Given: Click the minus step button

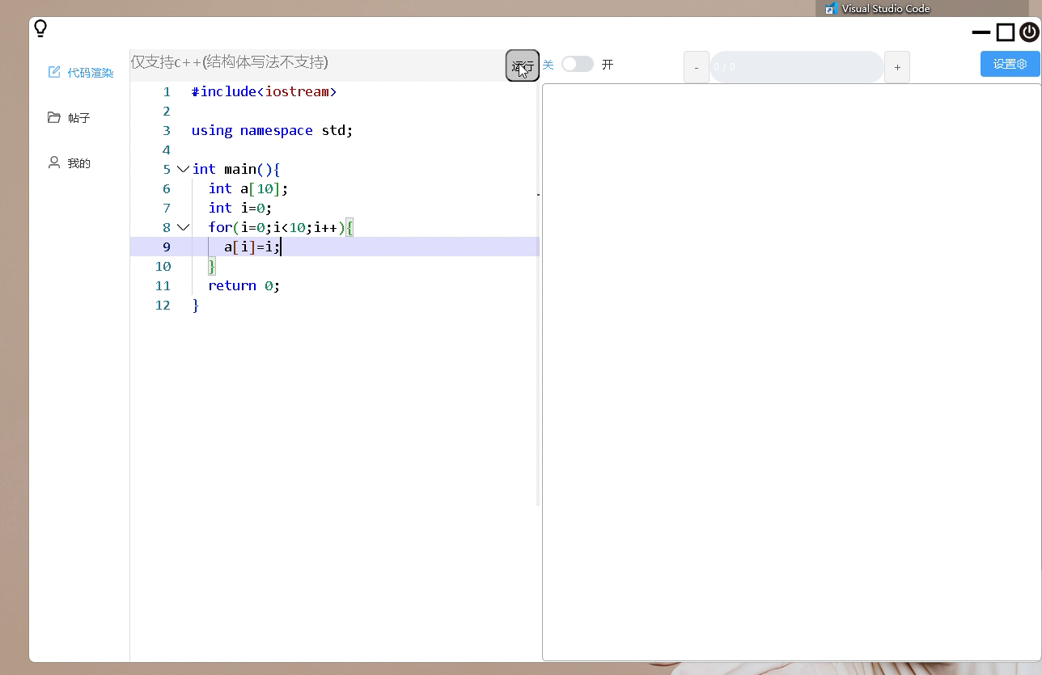Looking at the screenshot, I should click(697, 67).
